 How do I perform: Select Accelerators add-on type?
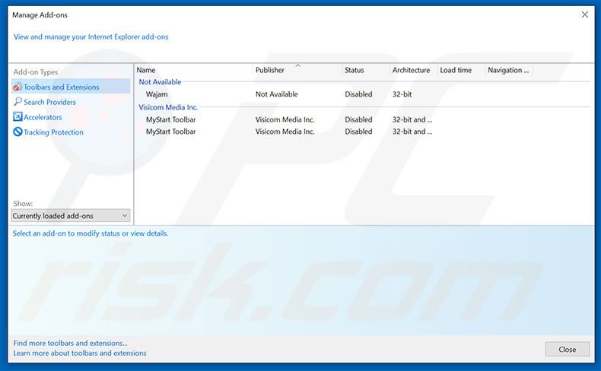pos(43,117)
